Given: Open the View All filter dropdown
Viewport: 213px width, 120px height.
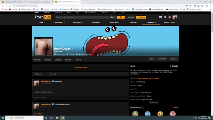Looking at the screenshot, I should [x=54, y=74].
